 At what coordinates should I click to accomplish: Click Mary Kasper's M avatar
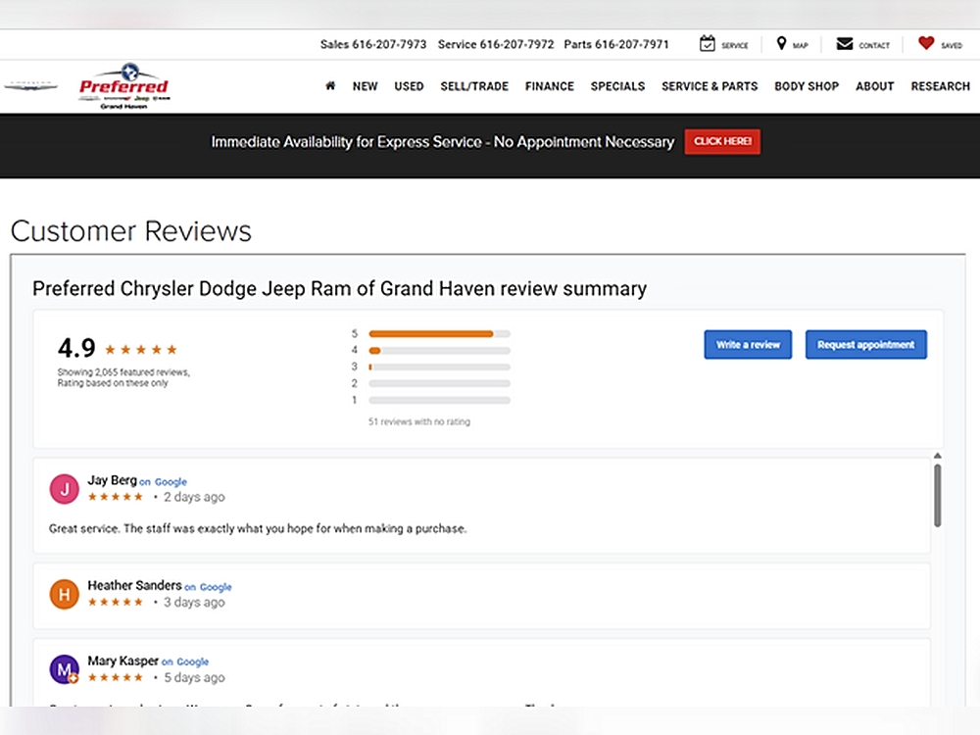pos(65,669)
